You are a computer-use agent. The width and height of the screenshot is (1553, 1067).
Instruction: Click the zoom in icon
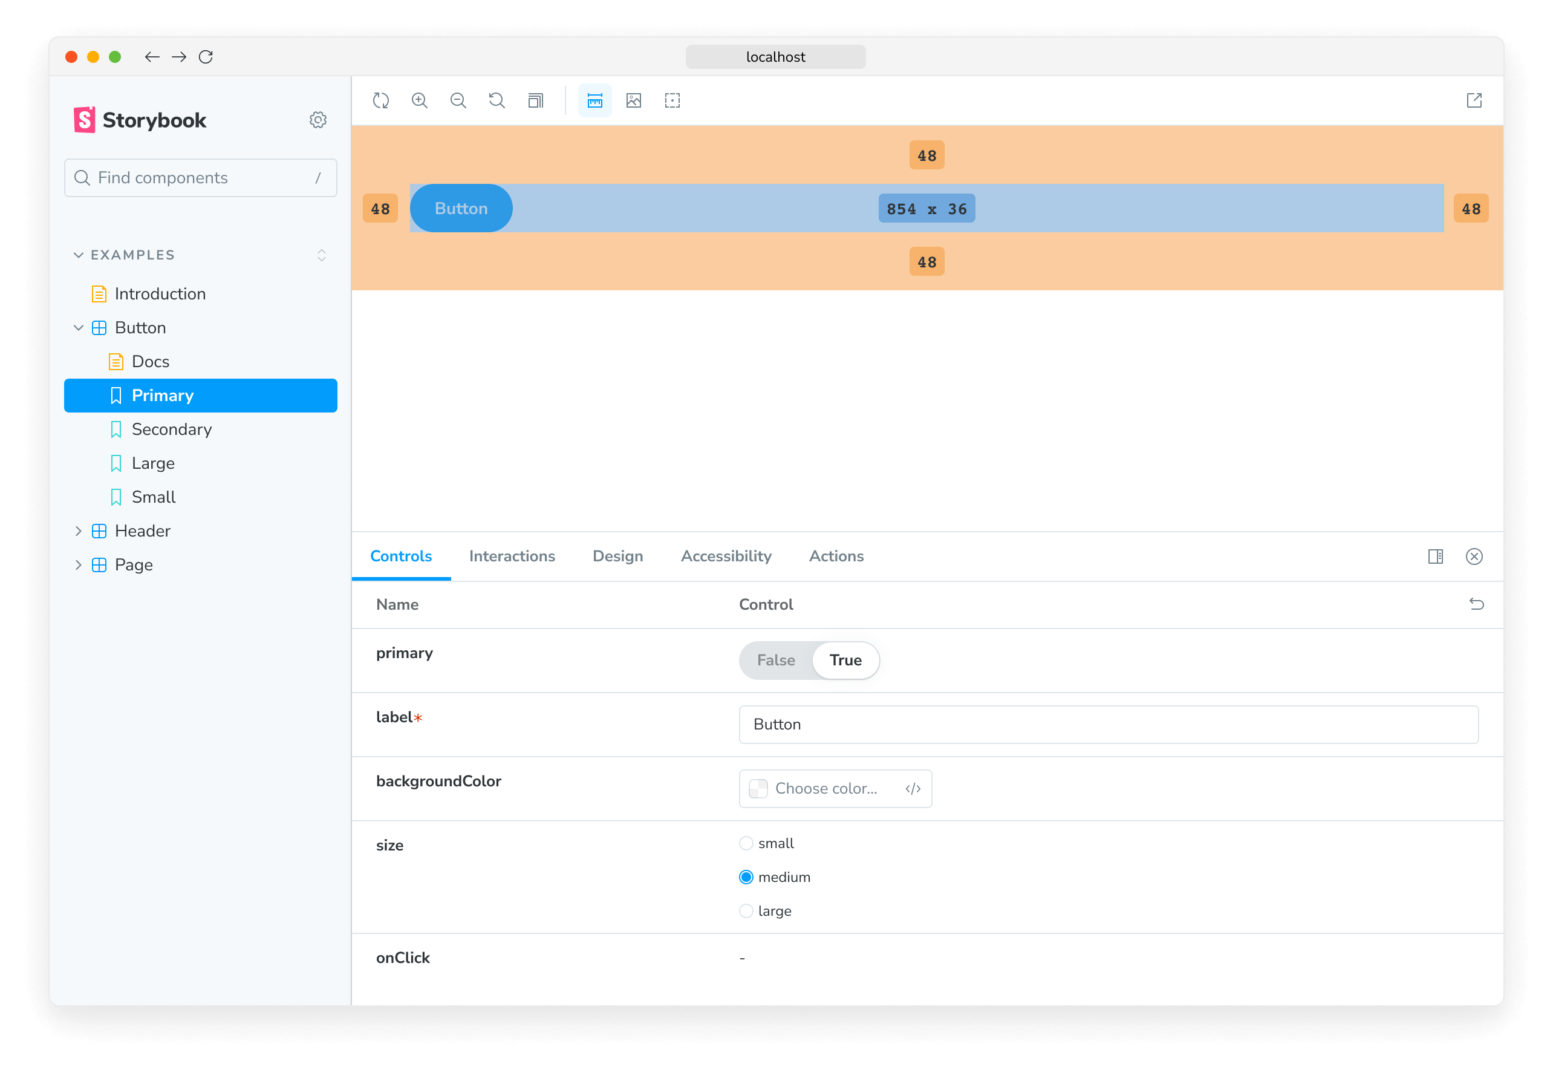pos(422,100)
